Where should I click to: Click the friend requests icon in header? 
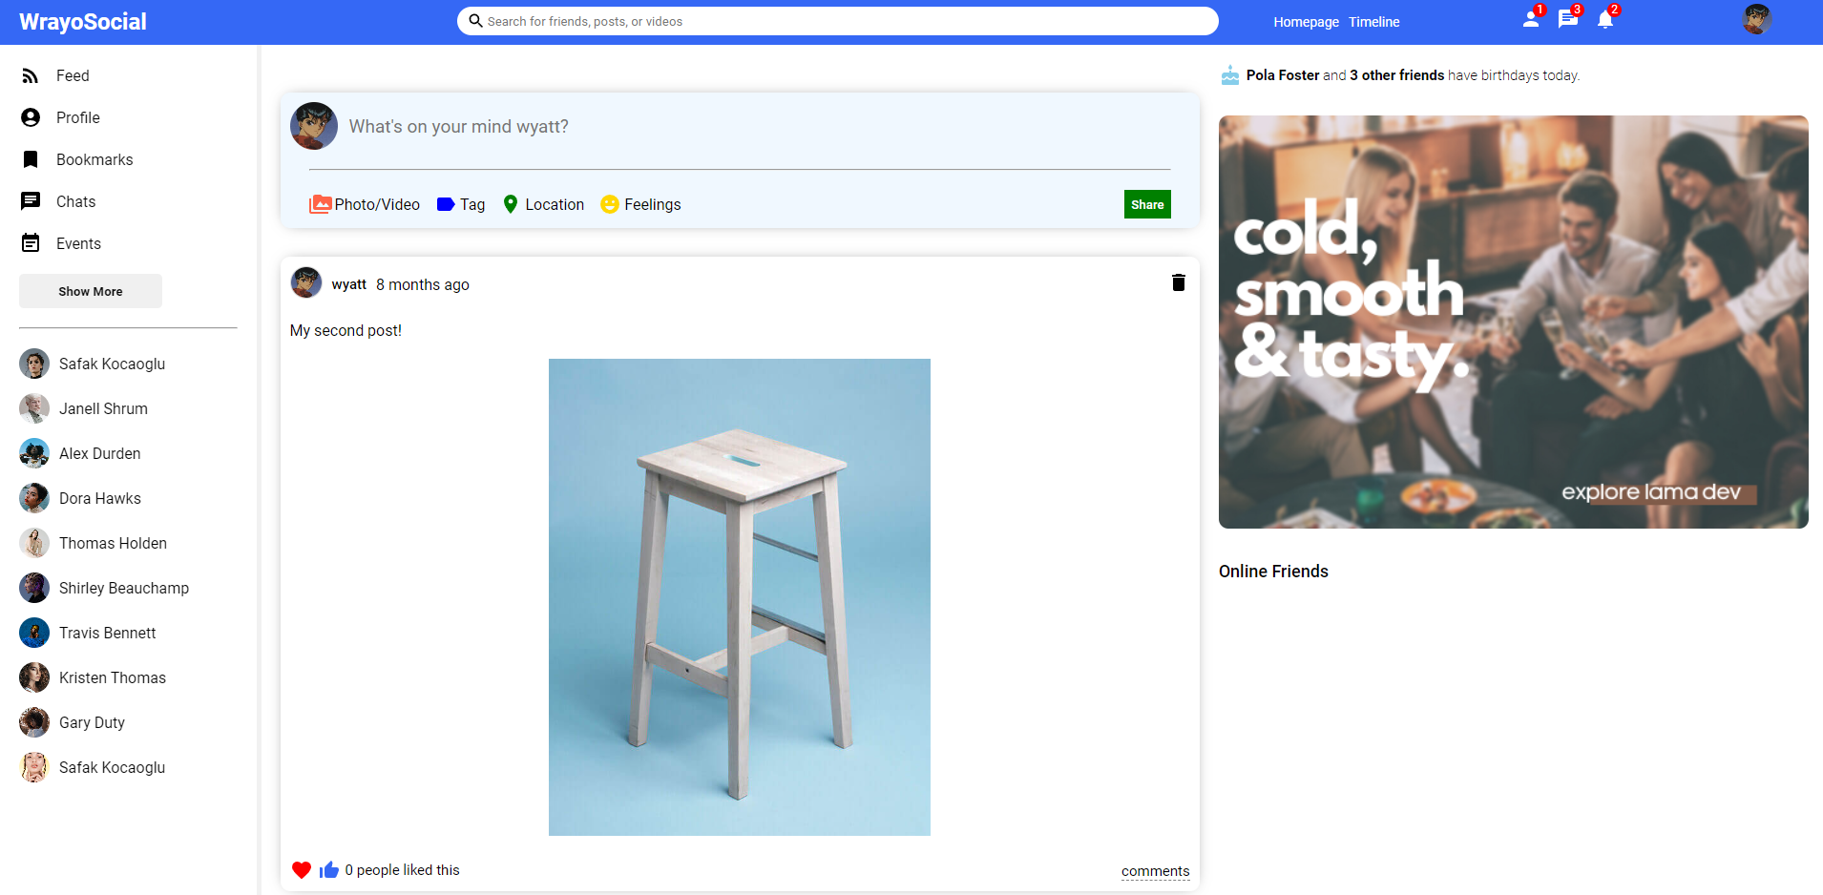tap(1530, 20)
